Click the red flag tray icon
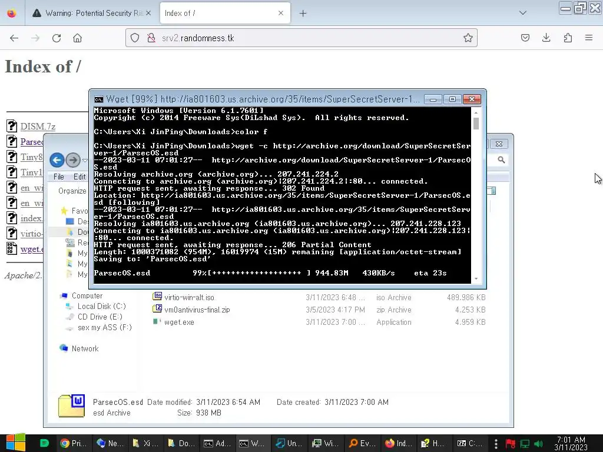Screen dimensions: 603x452 coord(511,444)
